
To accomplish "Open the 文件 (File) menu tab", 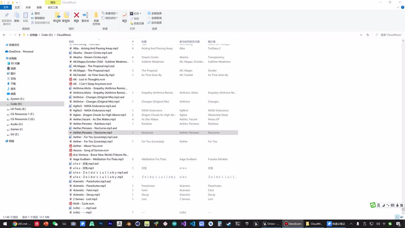I will [x=6, y=7].
